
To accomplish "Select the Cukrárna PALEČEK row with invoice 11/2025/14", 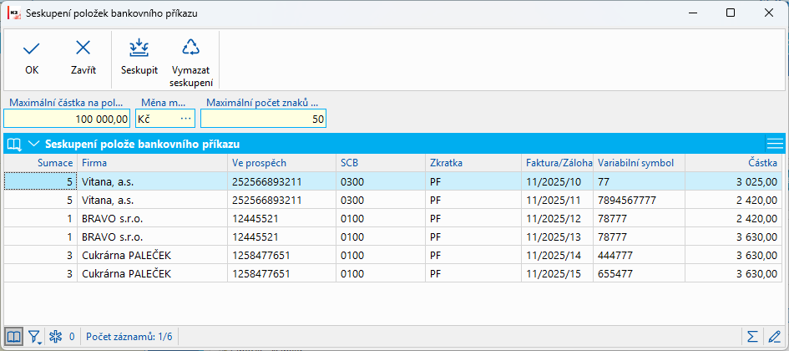I will point(394,256).
